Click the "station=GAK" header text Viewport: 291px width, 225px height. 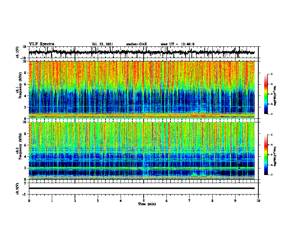coord(137,44)
